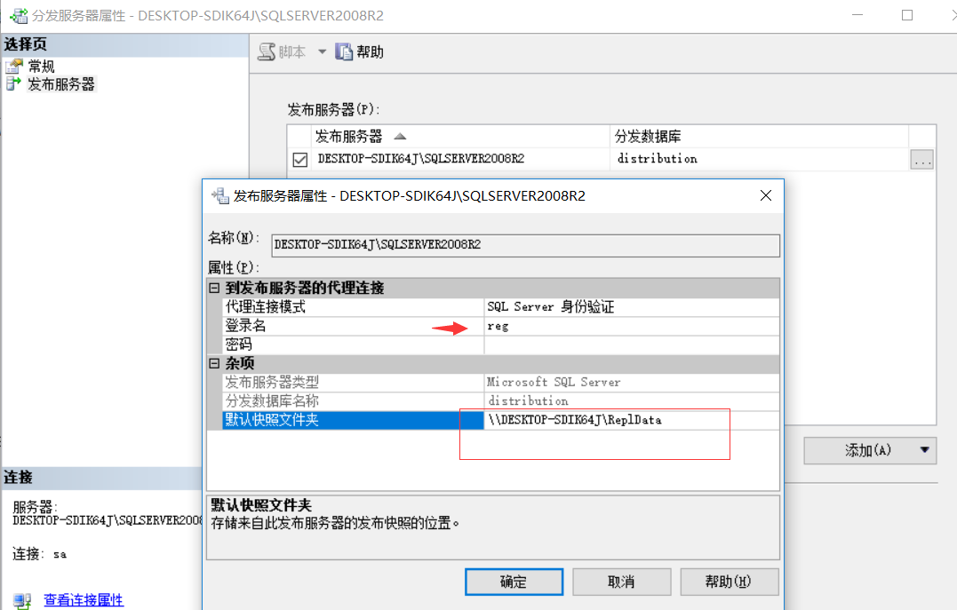Viewport: 957px width, 610px height.
Task: Close the 发布服务器属性 dialog
Action: (x=765, y=196)
